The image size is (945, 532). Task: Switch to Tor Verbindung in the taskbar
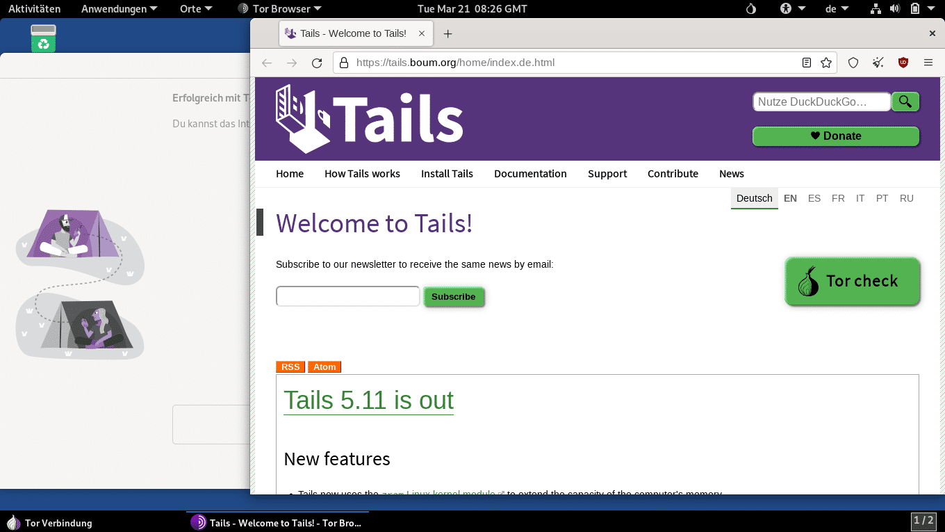tap(50, 523)
